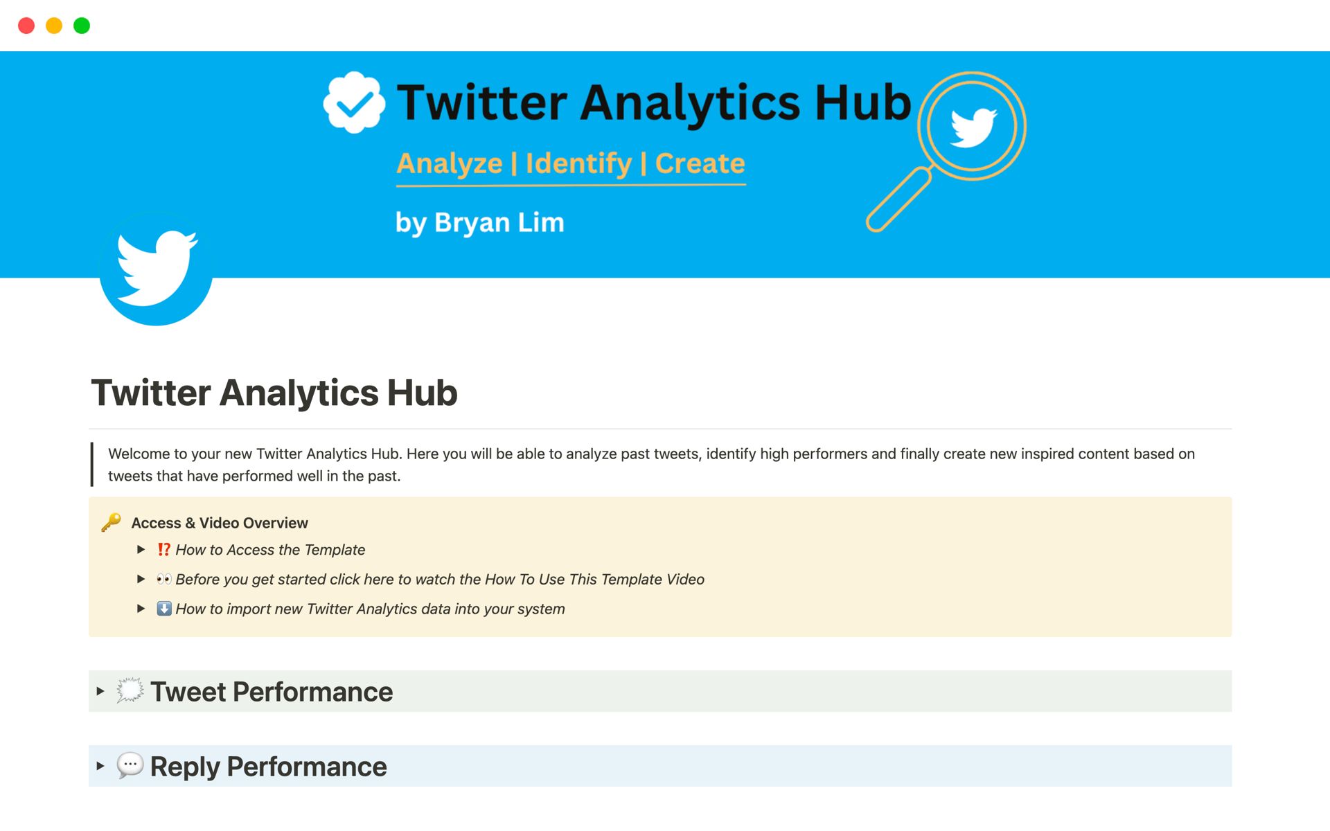Click the Twitter Analytics Hub banner heading

[654, 102]
